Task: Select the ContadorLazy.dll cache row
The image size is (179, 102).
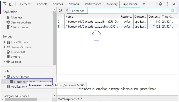Action: point(117,21)
